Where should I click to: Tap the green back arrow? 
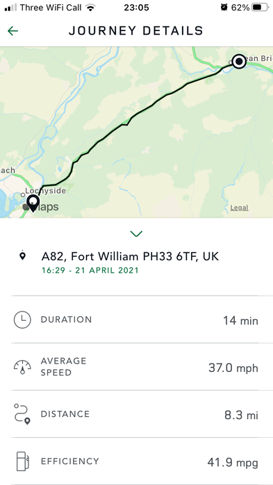pos(13,31)
